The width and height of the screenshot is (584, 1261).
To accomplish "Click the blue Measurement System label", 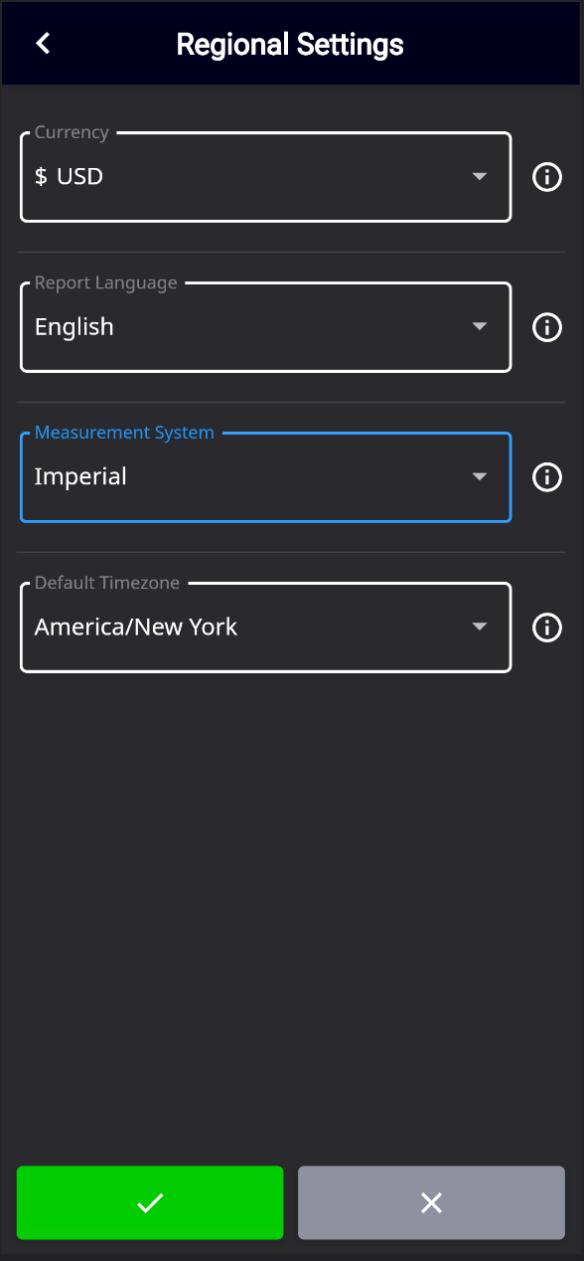I will click(x=124, y=433).
